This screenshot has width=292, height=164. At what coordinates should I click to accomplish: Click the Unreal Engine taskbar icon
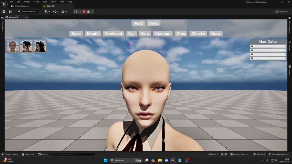coord(173,160)
